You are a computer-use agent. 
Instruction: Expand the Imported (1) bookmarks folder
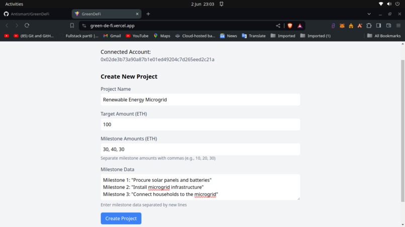coord(316,36)
